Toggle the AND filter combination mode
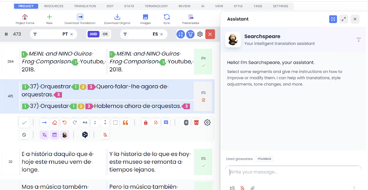The width and height of the screenshot is (368, 190). click(x=94, y=34)
